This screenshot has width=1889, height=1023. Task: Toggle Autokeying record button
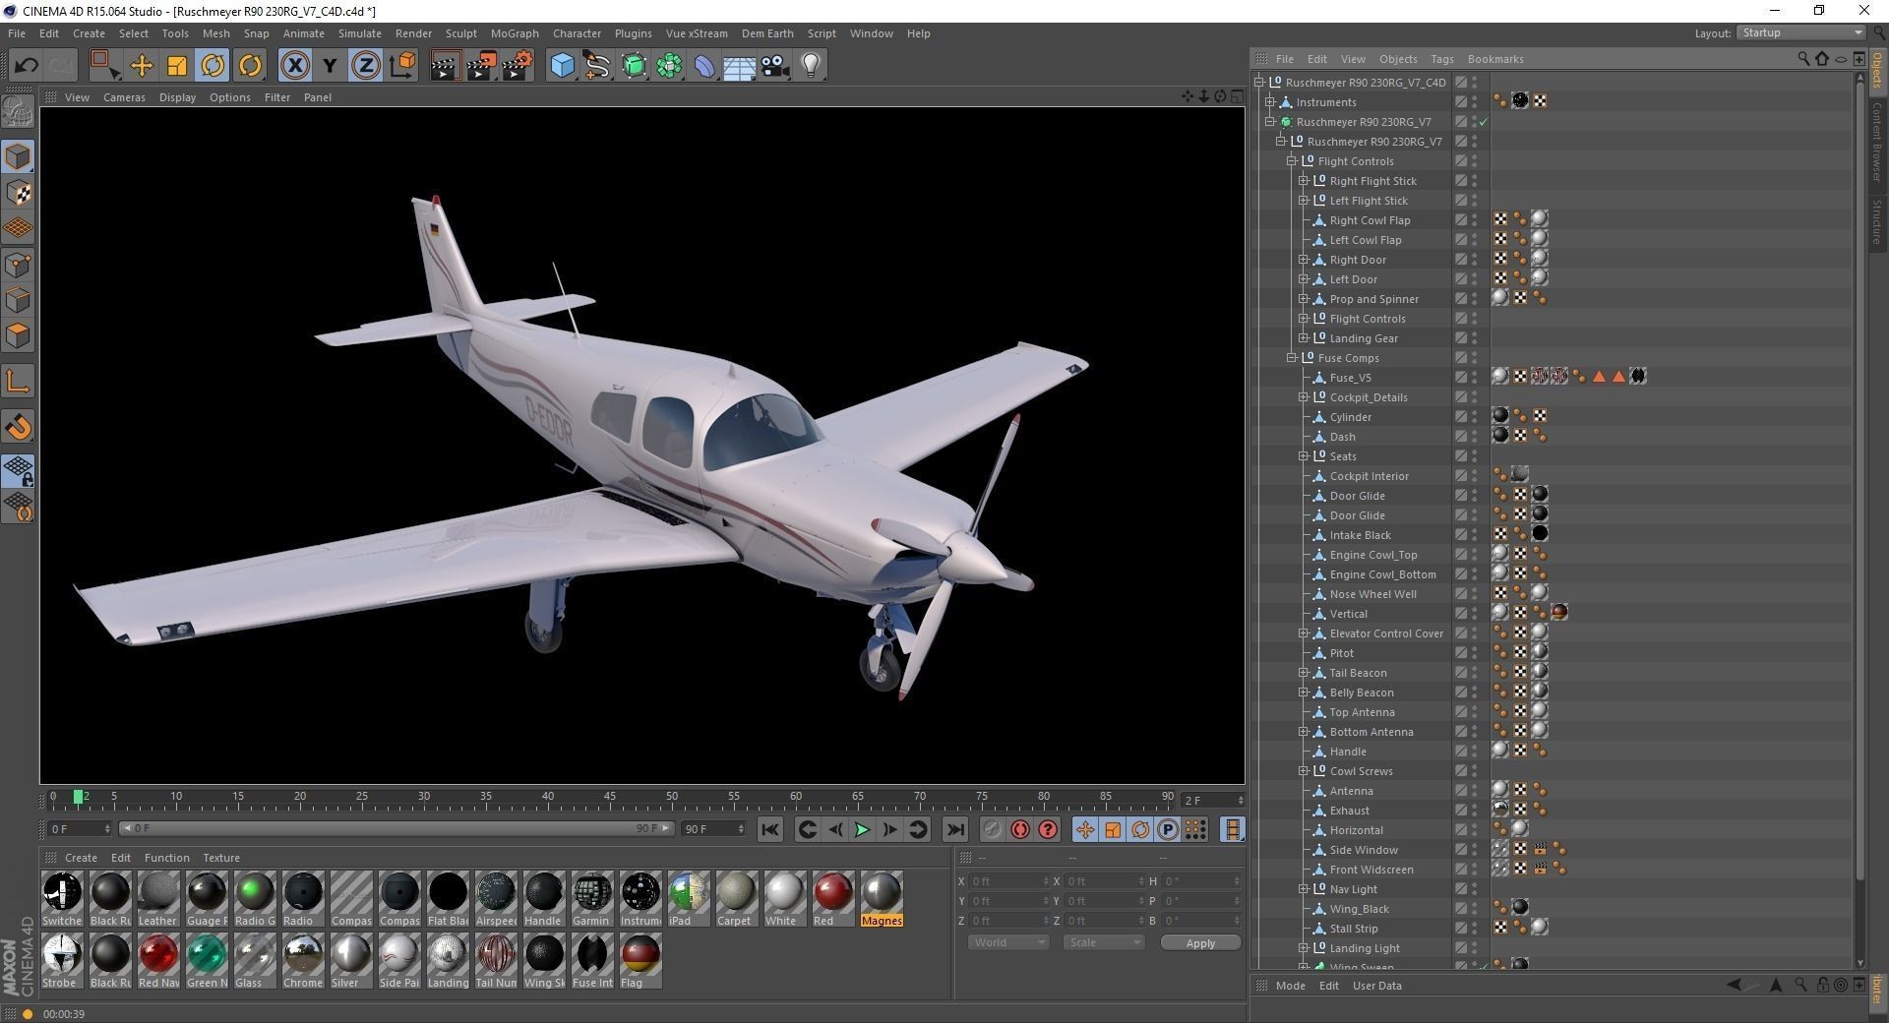pos(1020,829)
